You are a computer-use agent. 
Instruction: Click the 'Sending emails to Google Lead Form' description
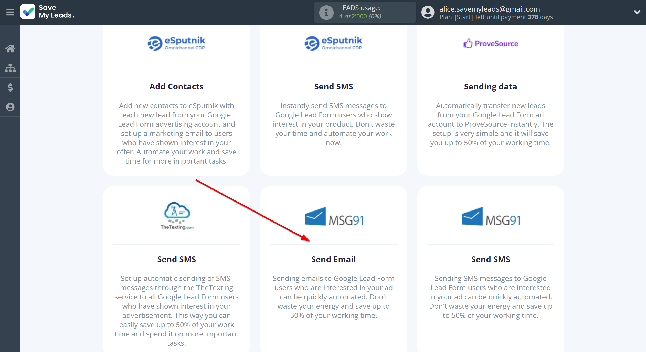[x=334, y=297]
